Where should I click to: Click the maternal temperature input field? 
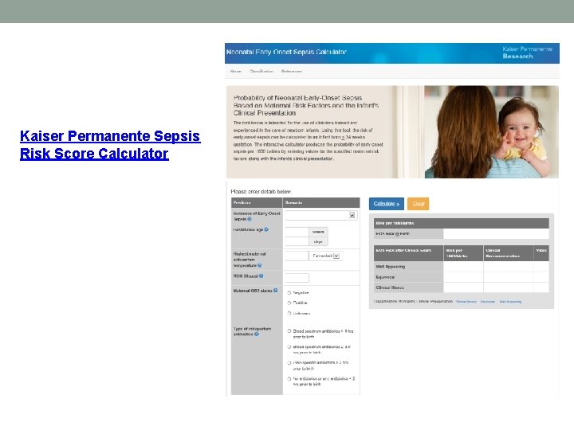[297, 256]
